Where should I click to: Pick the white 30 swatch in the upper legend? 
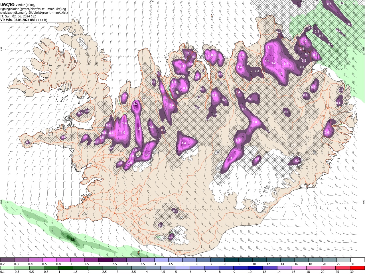pyautogui.click(x=358, y=260)
